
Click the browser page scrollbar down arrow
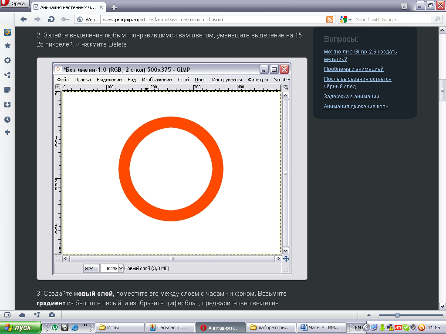click(443, 306)
